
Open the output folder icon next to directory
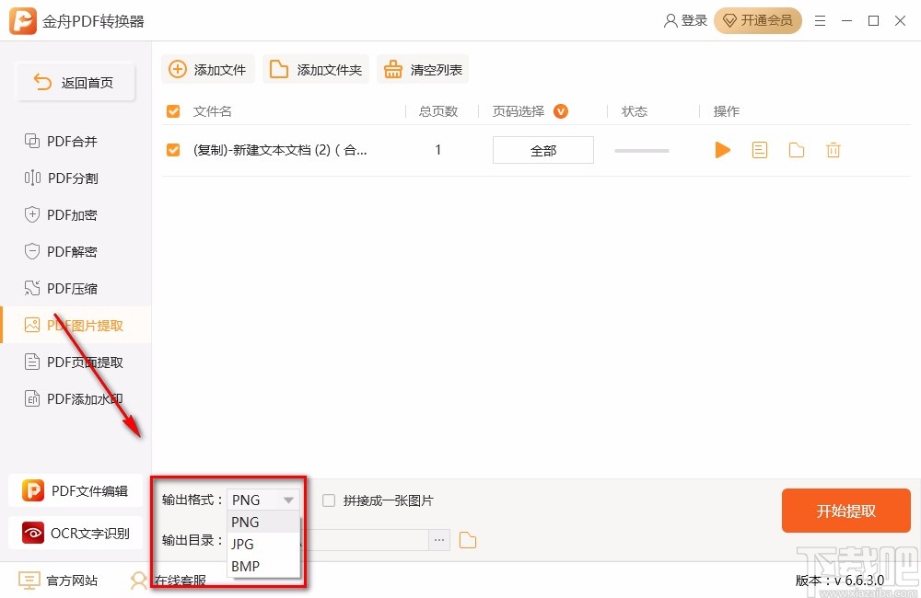(468, 540)
